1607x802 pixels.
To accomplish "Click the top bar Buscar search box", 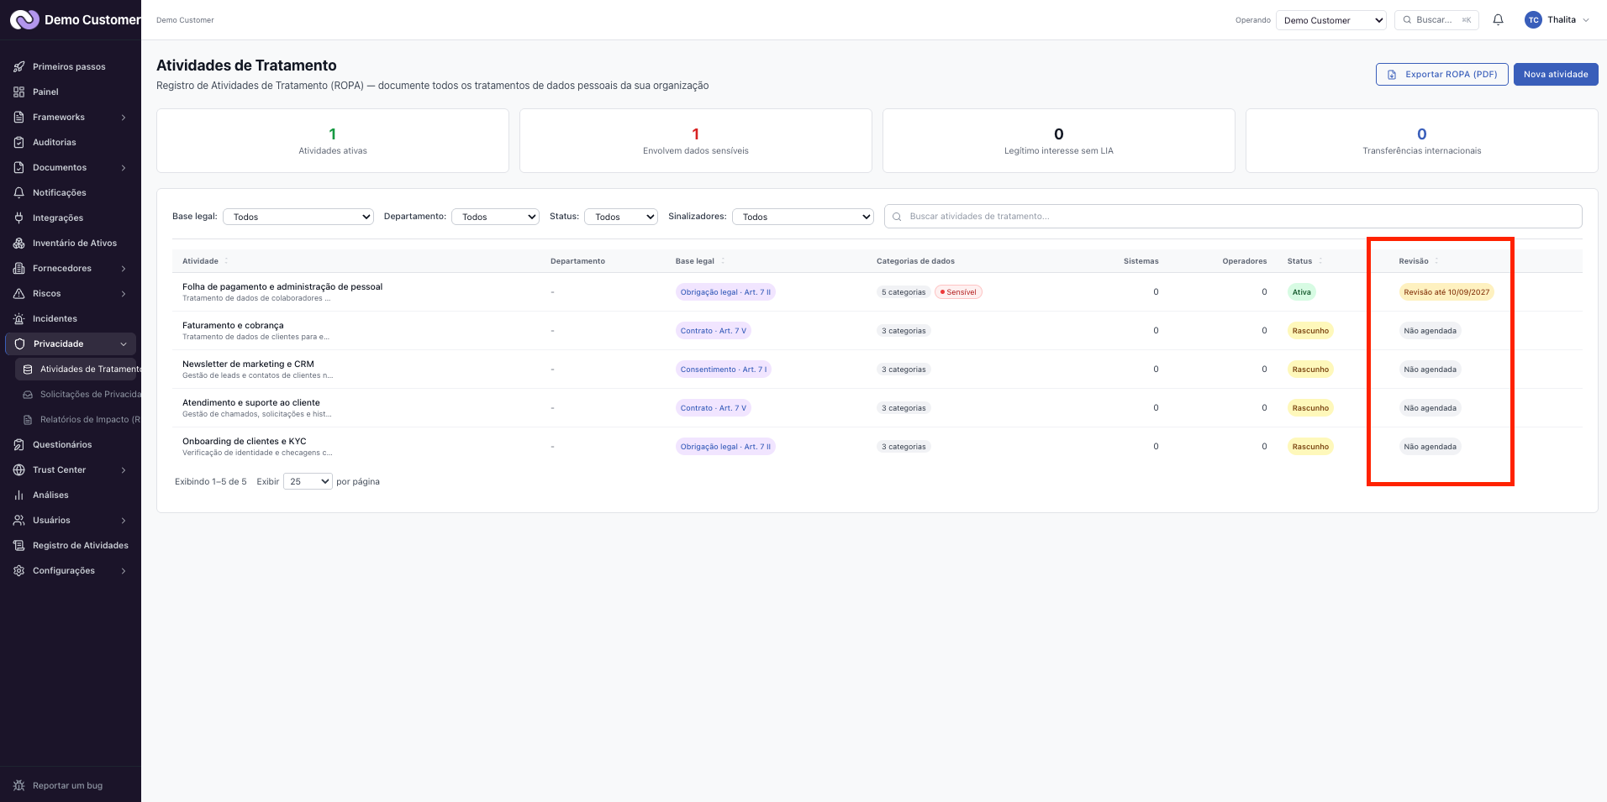I will pos(1436,20).
